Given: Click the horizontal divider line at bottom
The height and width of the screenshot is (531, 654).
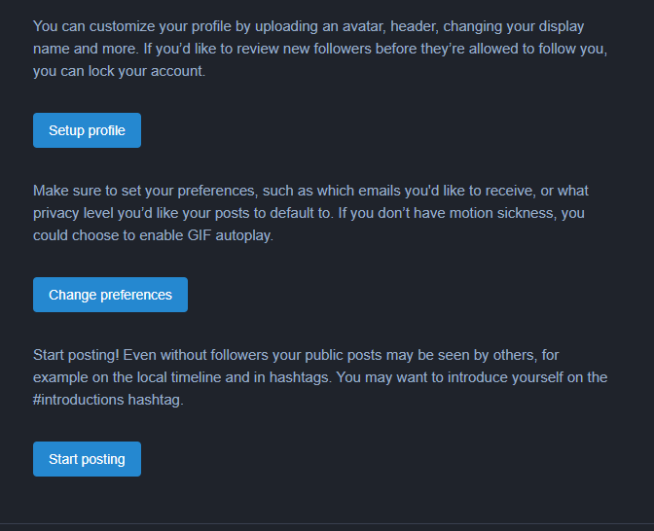Looking at the screenshot, I should (327, 524).
